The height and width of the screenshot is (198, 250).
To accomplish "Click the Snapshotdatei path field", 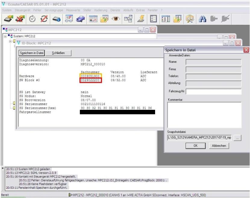I will tap(199, 138).
